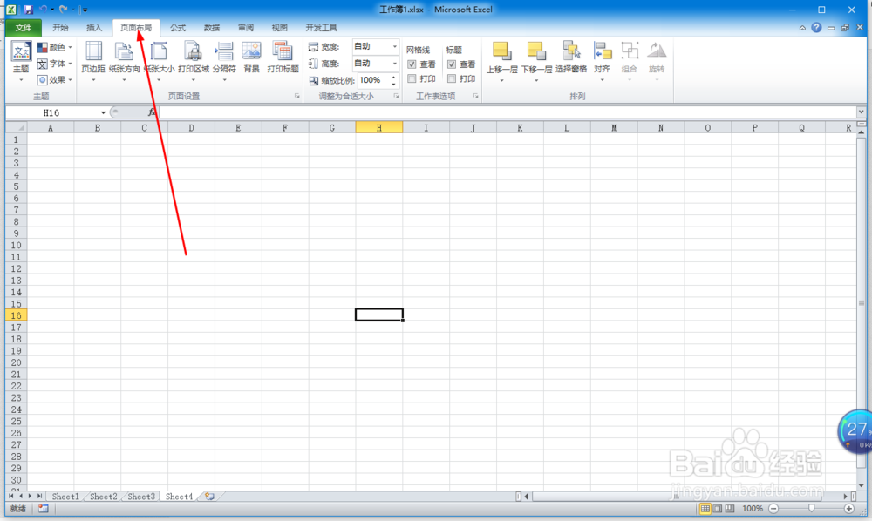Minimize the ribbon with the caret icon
872x521 pixels.
pyautogui.click(x=802, y=28)
